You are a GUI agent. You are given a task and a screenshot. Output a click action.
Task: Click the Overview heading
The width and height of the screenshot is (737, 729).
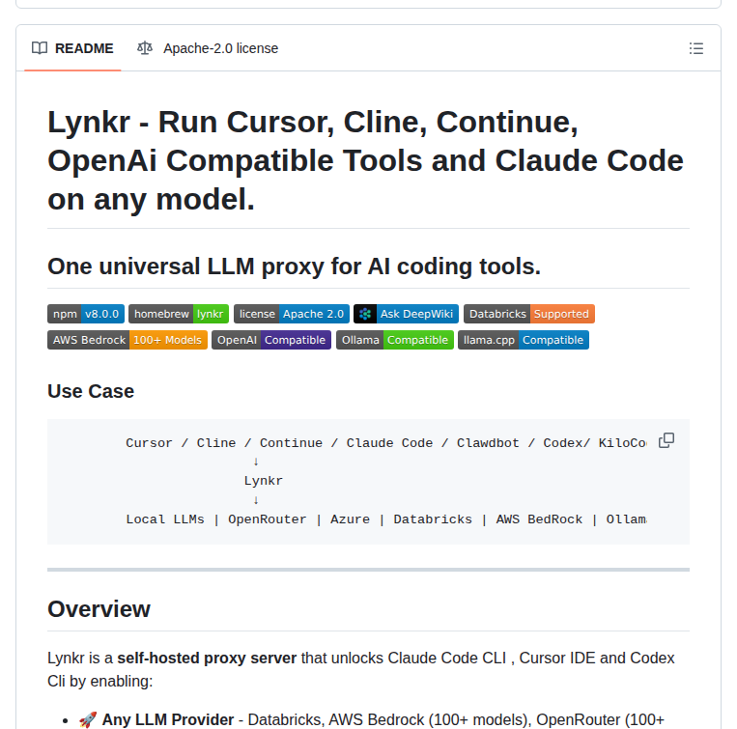click(x=99, y=609)
